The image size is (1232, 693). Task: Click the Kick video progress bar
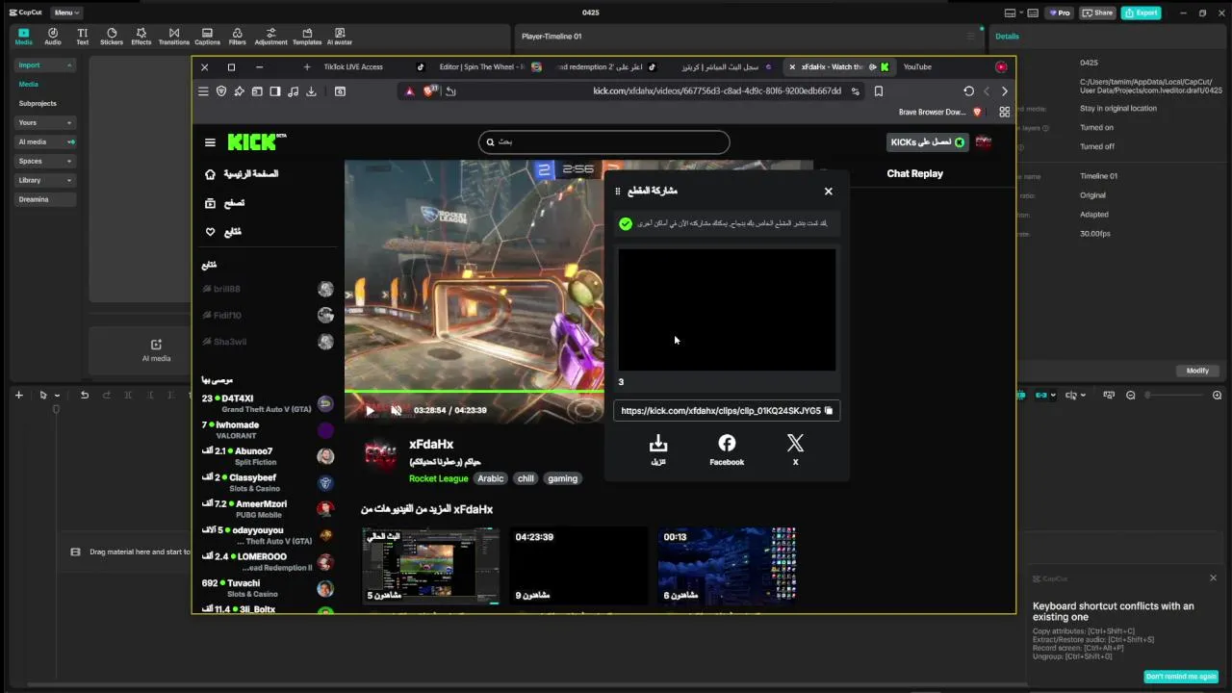[x=475, y=391]
